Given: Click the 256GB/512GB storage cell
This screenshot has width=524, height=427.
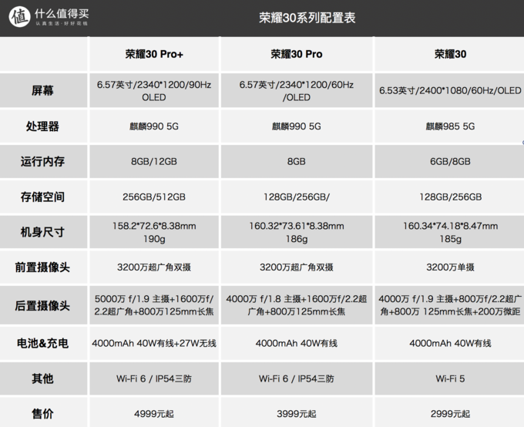Looking at the screenshot, I should tap(154, 197).
